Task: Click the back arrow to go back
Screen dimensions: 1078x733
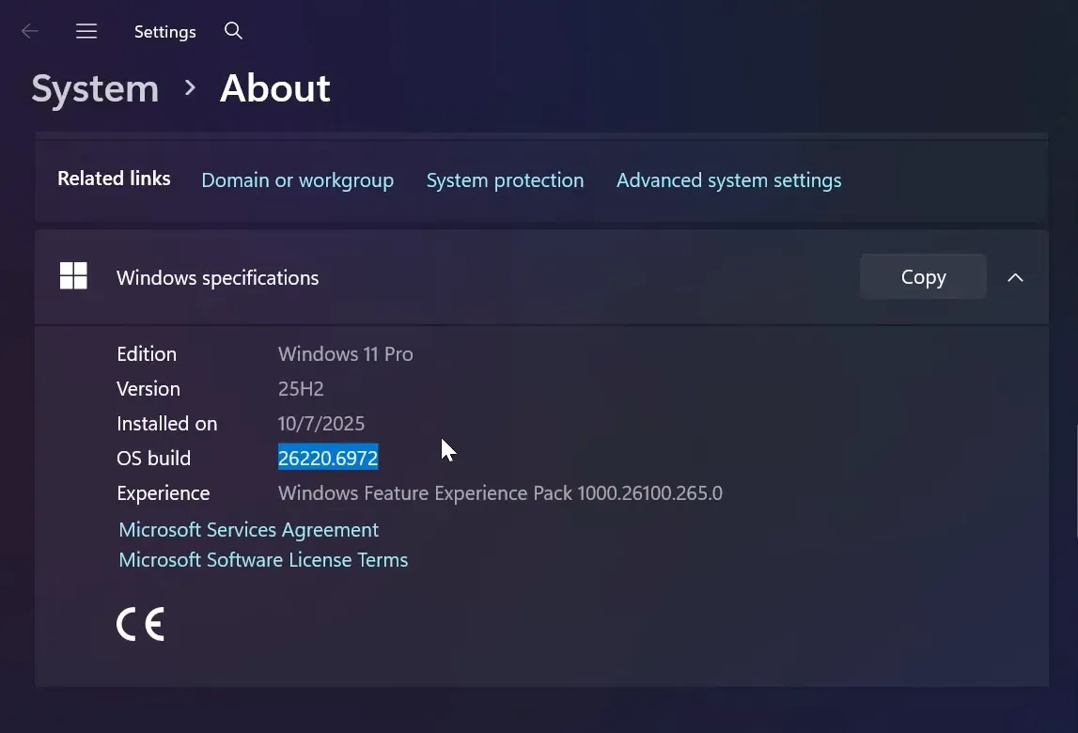Action: 29,31
